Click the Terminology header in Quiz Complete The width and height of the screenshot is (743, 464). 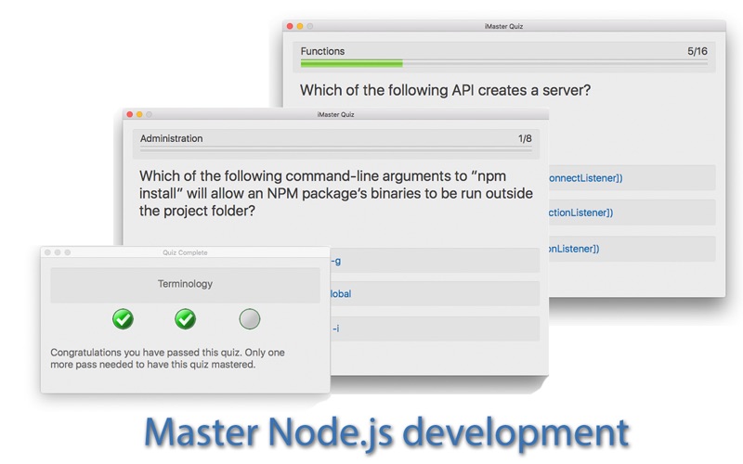click(185, 284)
